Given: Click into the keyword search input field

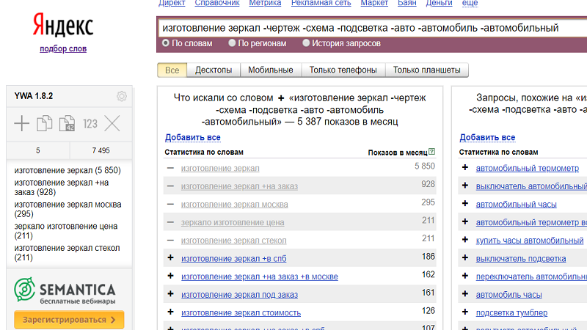Looking at the screenshot, I should coord(373,28).
